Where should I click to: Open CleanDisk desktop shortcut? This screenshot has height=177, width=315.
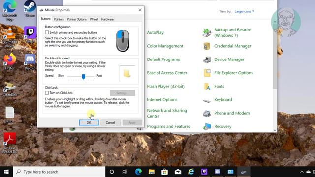(x=10, y=88)
